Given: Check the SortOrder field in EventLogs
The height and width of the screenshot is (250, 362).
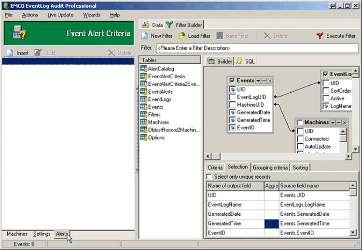Looking at the screenshot, I should coord(326,91).
